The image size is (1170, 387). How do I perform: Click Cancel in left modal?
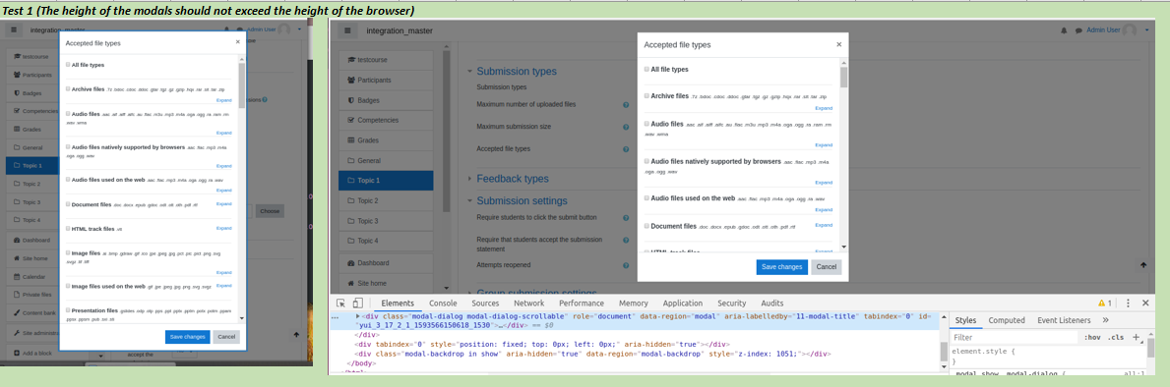click(226, 337)
